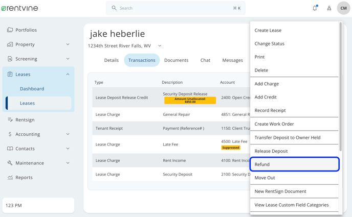Viewport: 352px width, 217px height.
Task: Click the Late Fee description cell
Action: tap(170, 144)
